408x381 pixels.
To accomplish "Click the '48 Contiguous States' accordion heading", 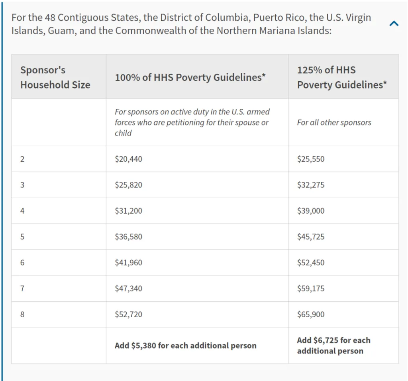I will (191, 24).
